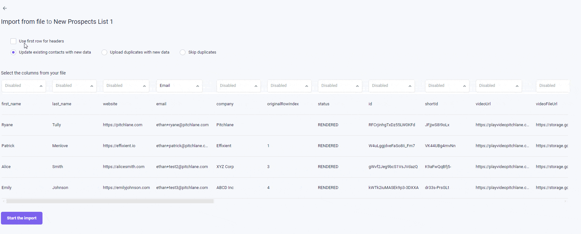Image resolution: width=581 pixels, height=234 pixels.
Task: Click the Tully last name cell
Action: coord(56,125)
